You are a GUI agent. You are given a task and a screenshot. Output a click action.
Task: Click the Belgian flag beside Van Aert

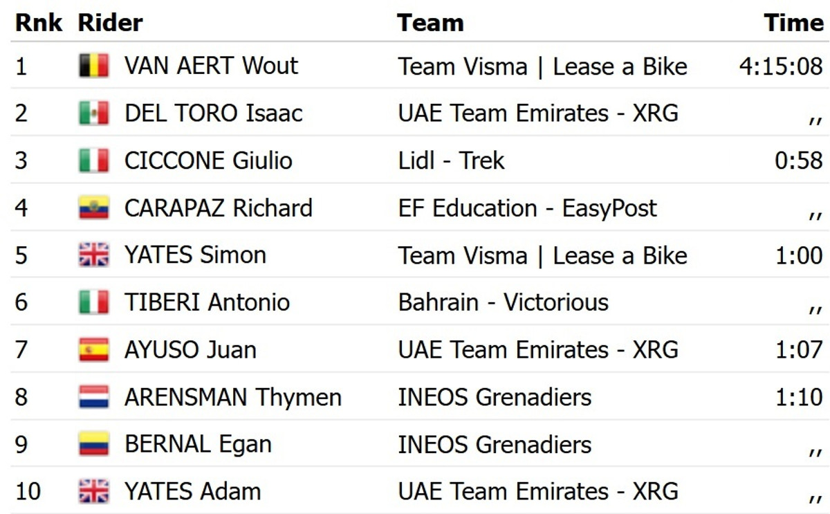pos(93,66)
